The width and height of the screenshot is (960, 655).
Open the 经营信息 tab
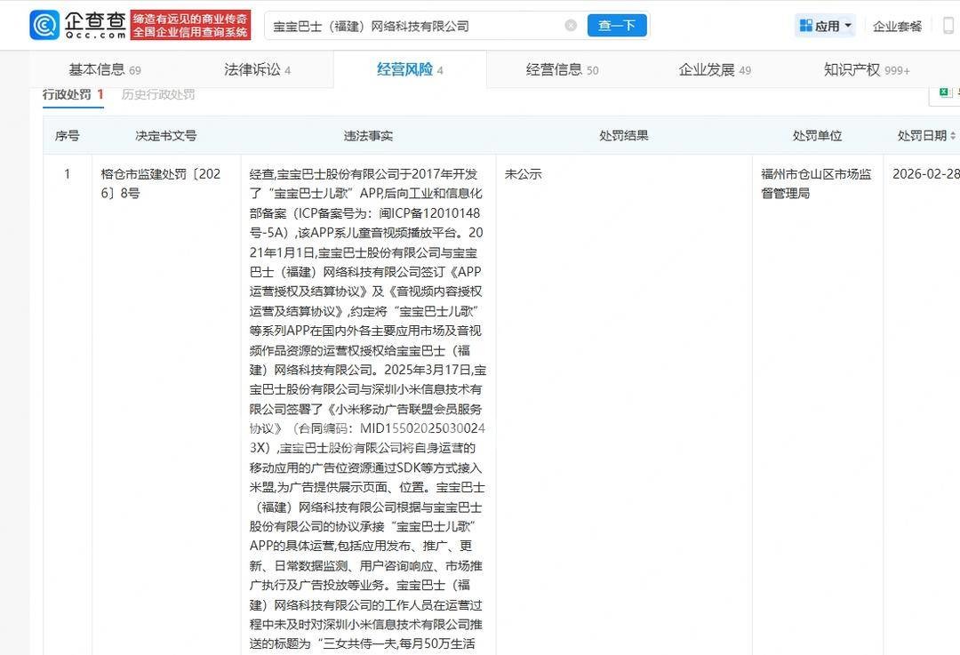[x=562, y=70]
